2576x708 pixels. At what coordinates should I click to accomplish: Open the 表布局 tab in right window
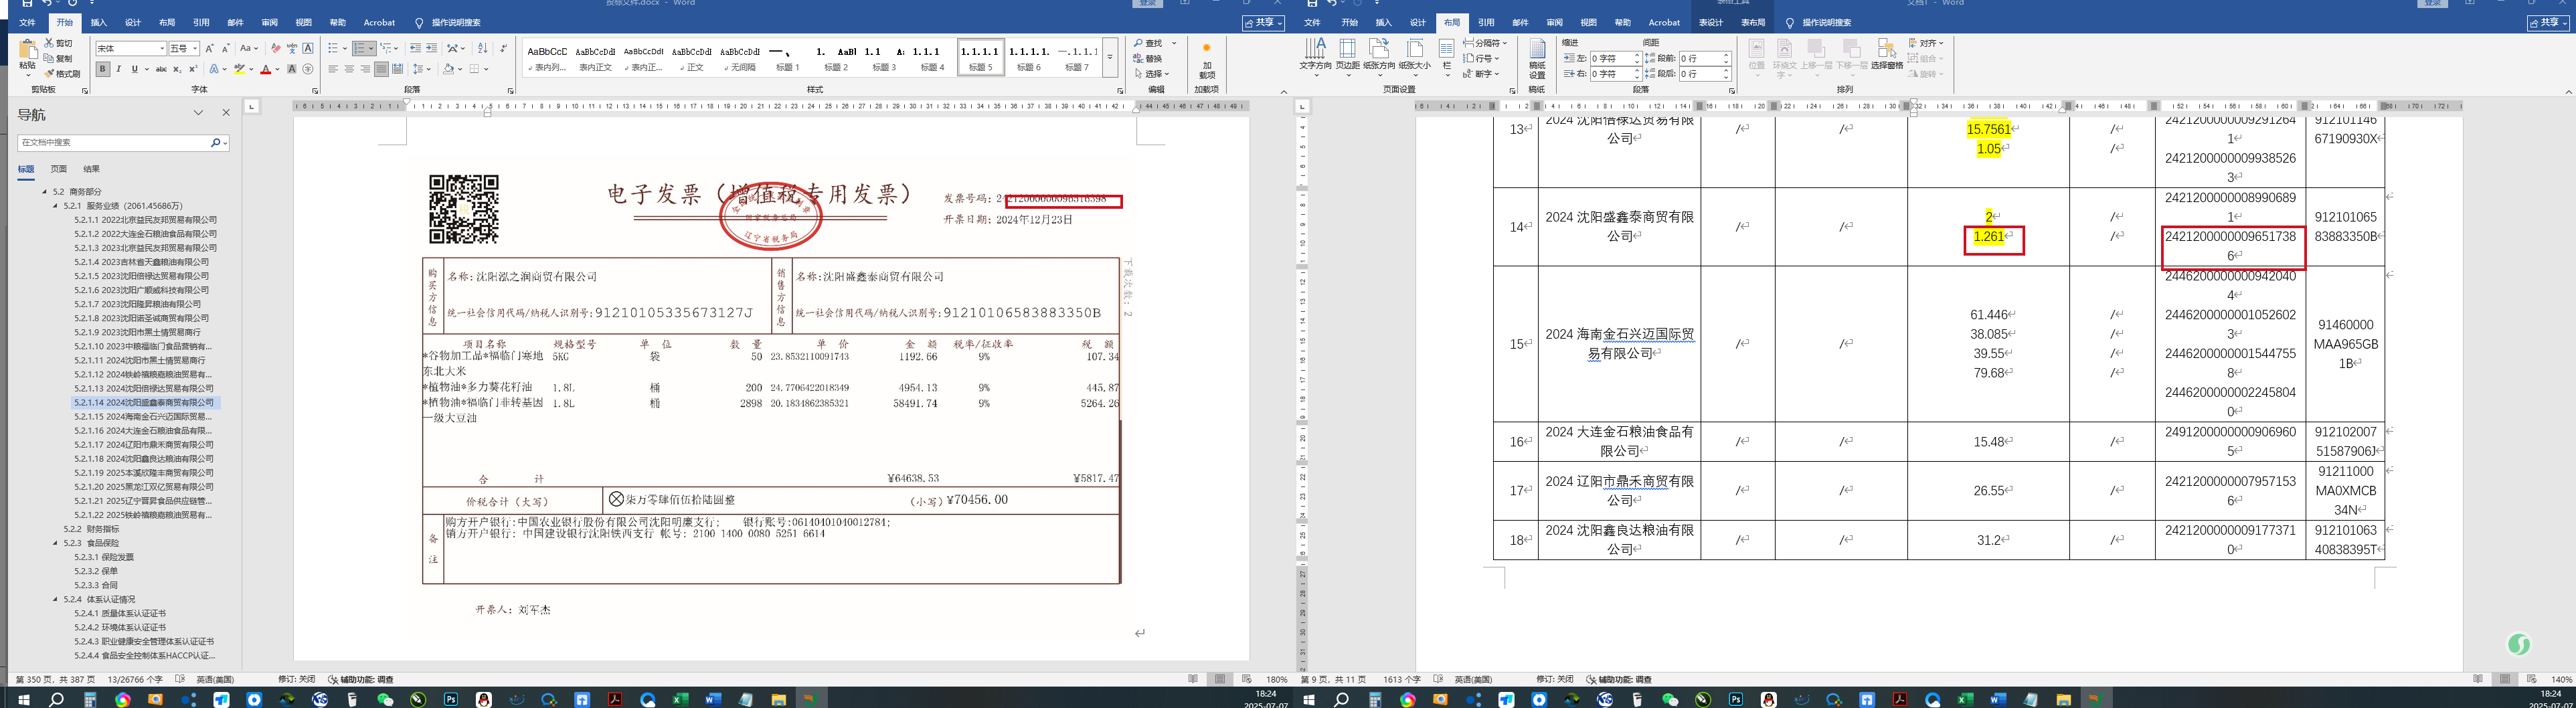(1753, 22)
